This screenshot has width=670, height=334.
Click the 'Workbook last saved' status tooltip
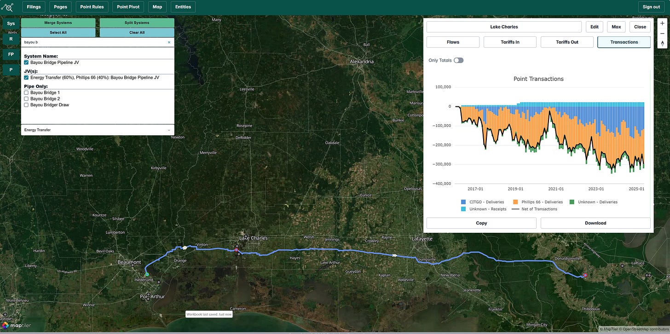[x=209, y=314]
